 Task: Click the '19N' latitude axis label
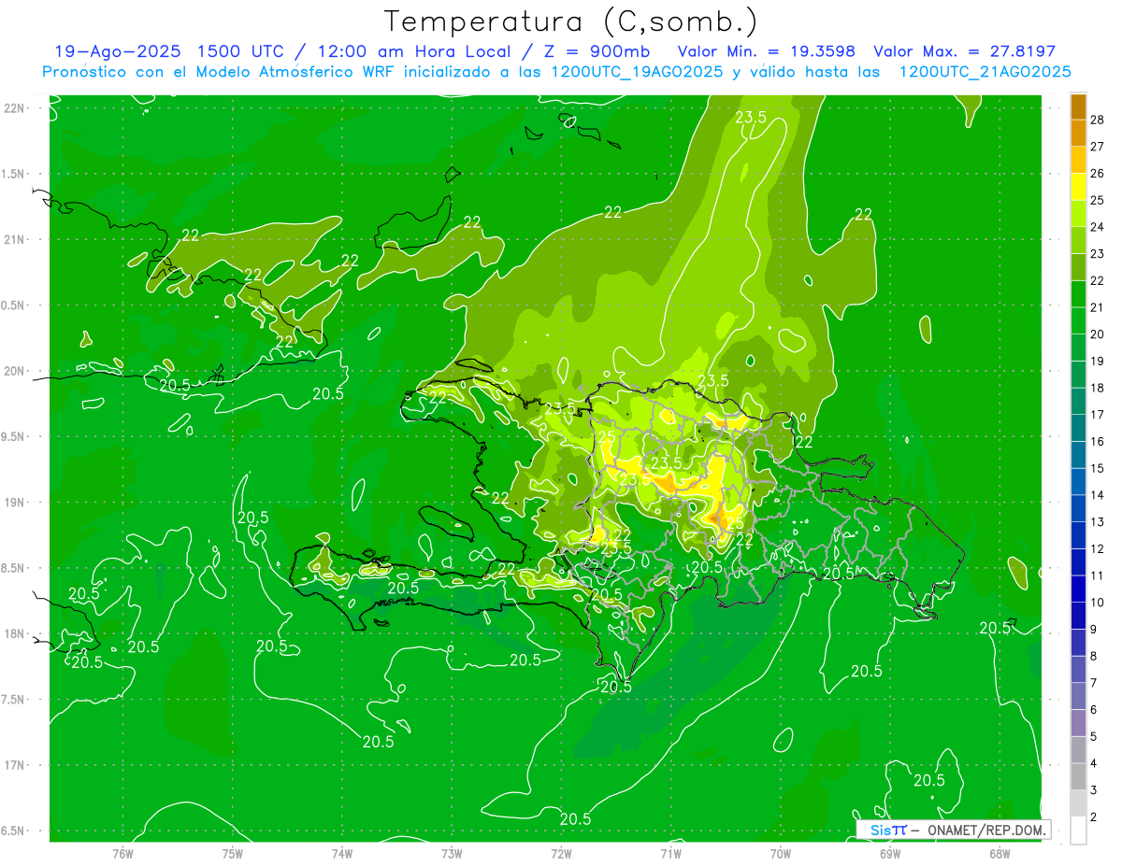13,503
